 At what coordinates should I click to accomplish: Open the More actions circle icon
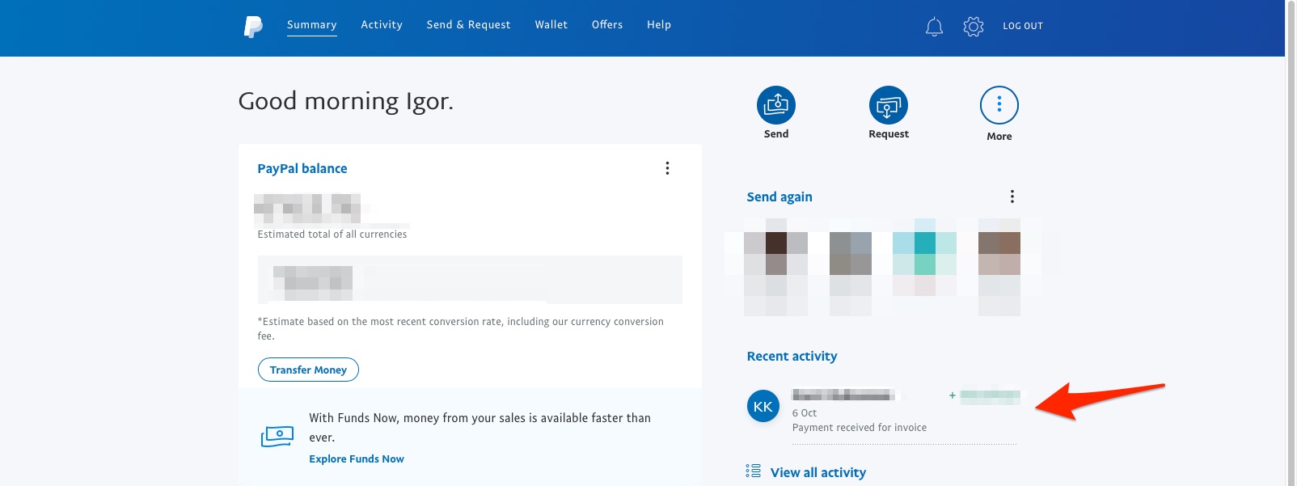click(x=999, y=105)
